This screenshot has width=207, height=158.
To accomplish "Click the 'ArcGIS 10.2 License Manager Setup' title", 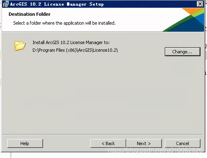I will (x=57, y=4).
